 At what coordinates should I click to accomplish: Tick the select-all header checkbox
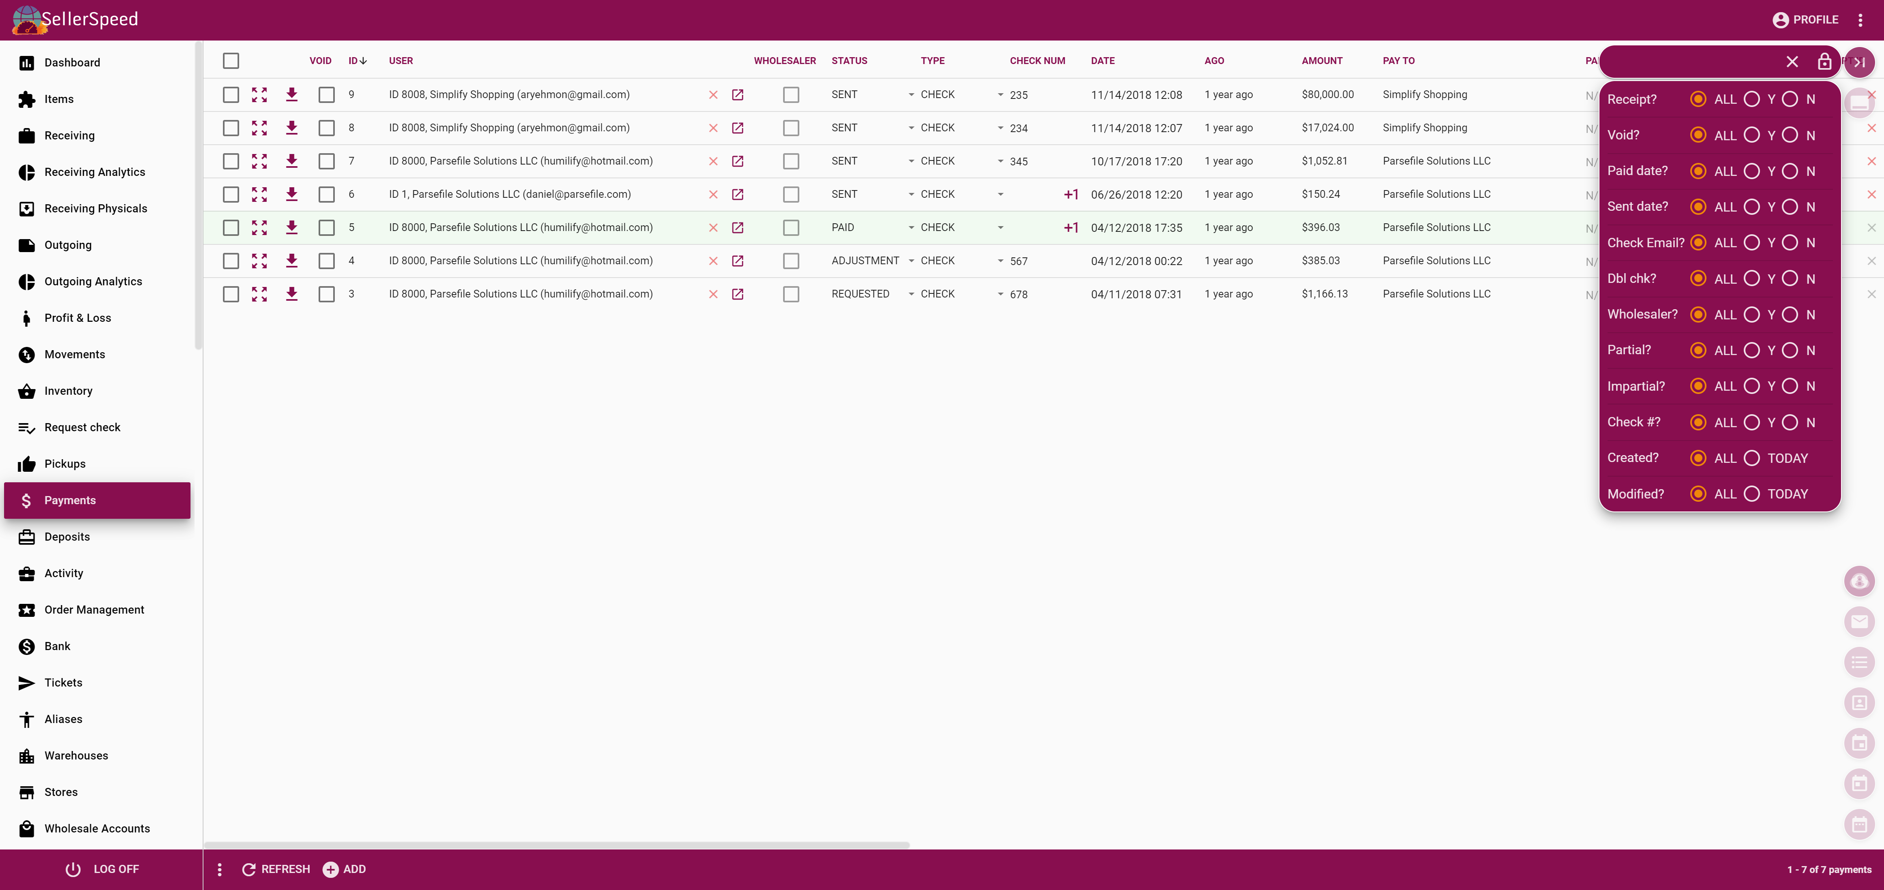(x=231, y=61)
